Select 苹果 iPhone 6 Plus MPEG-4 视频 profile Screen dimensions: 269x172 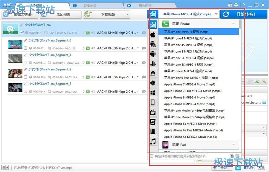199,78
